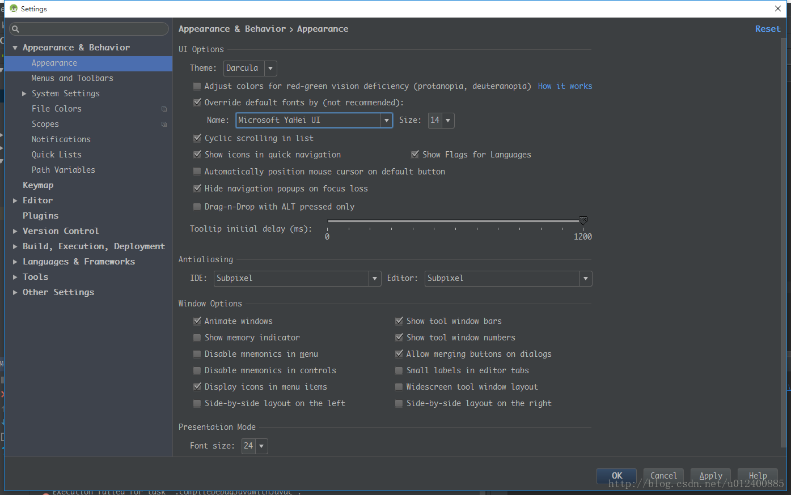
Task: Click the font Name input field
Action: (308, 120)
